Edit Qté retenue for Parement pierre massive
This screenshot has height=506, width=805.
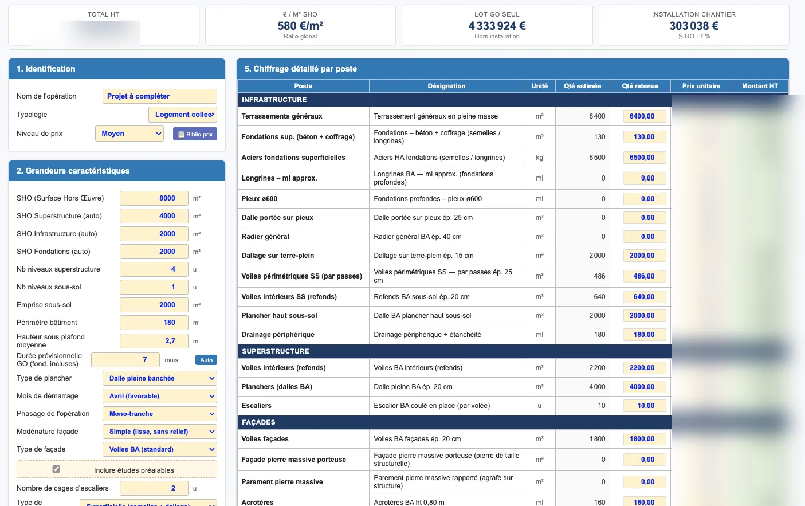[645, 482]
